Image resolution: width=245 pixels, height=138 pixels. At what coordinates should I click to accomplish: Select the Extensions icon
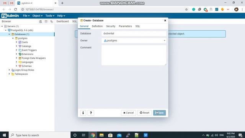tap(20, 54)
